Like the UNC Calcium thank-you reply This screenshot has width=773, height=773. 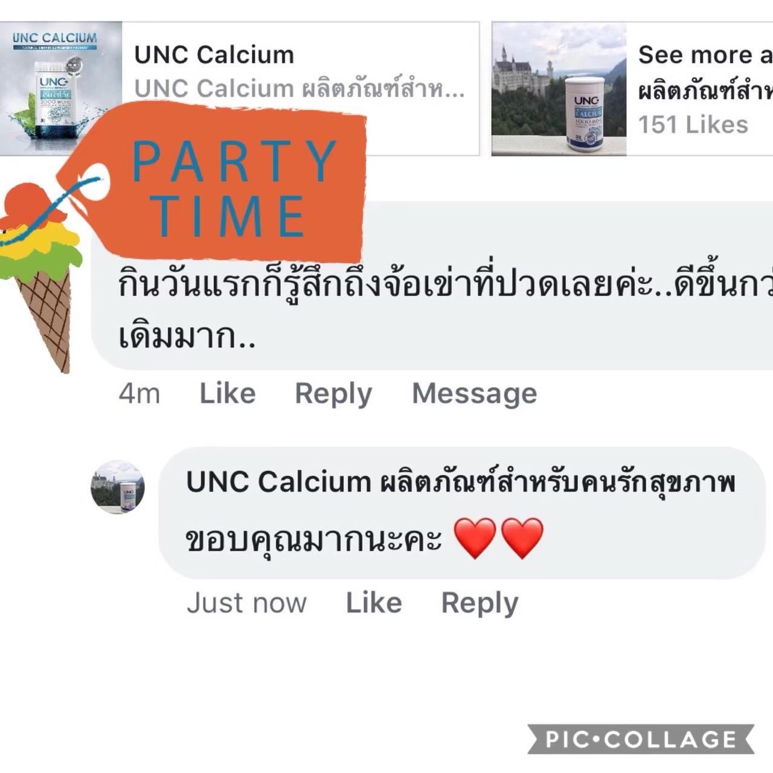click(x=374, y=603)
